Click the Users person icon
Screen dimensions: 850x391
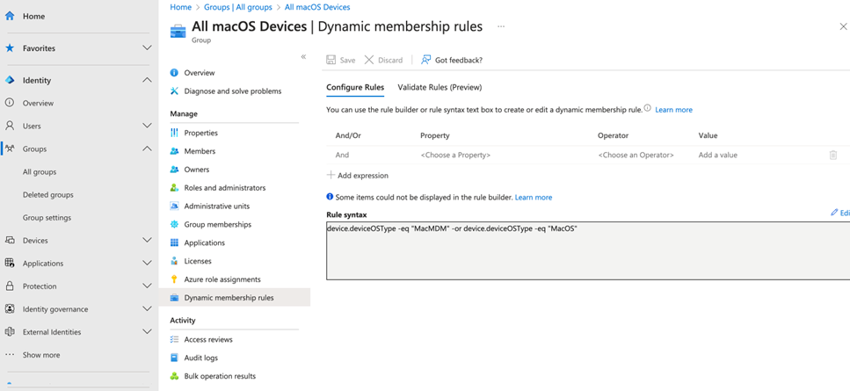10,126
